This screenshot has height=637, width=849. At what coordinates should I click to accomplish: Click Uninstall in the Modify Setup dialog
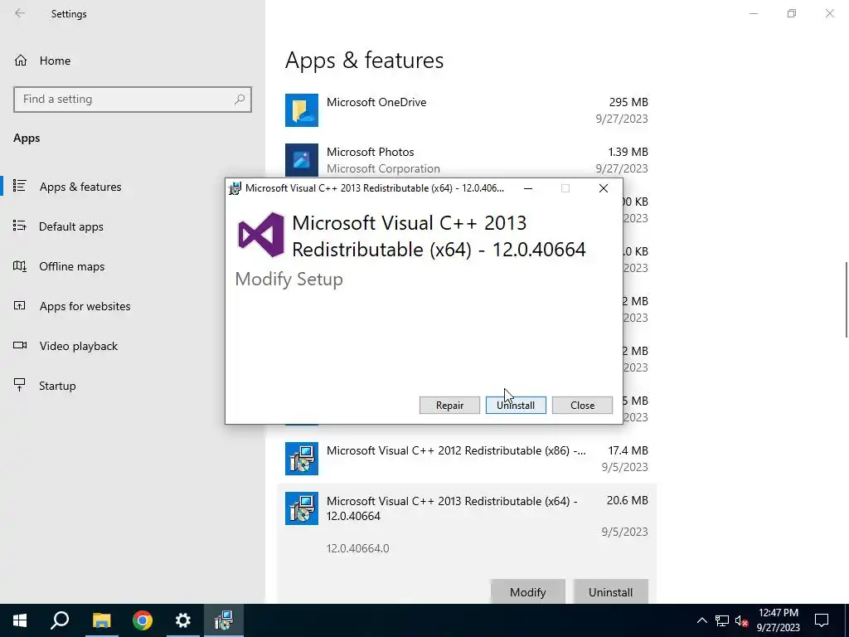point(516,405)
